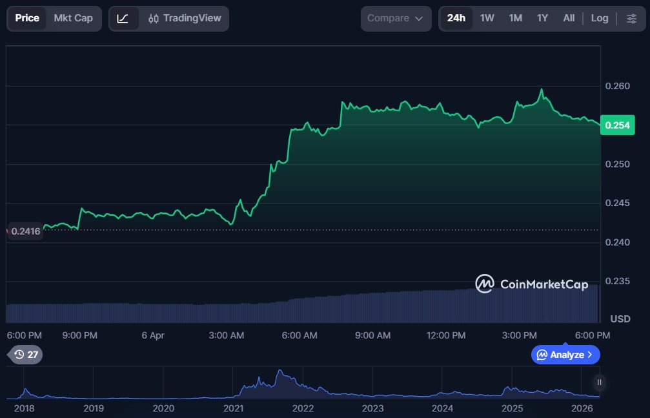Select the line chart view icon
650x418 pixels.
coord(123,19)
